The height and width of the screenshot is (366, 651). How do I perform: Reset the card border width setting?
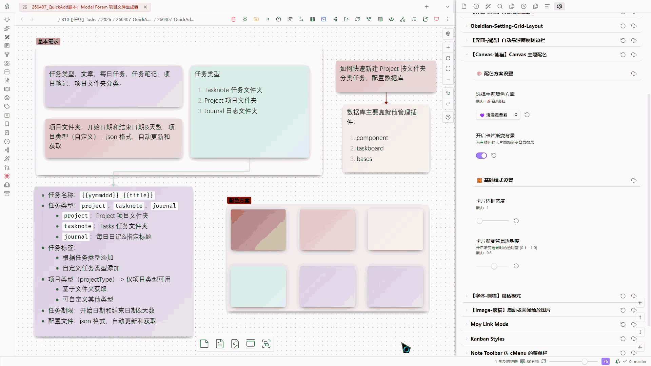[x=516, y=221]
